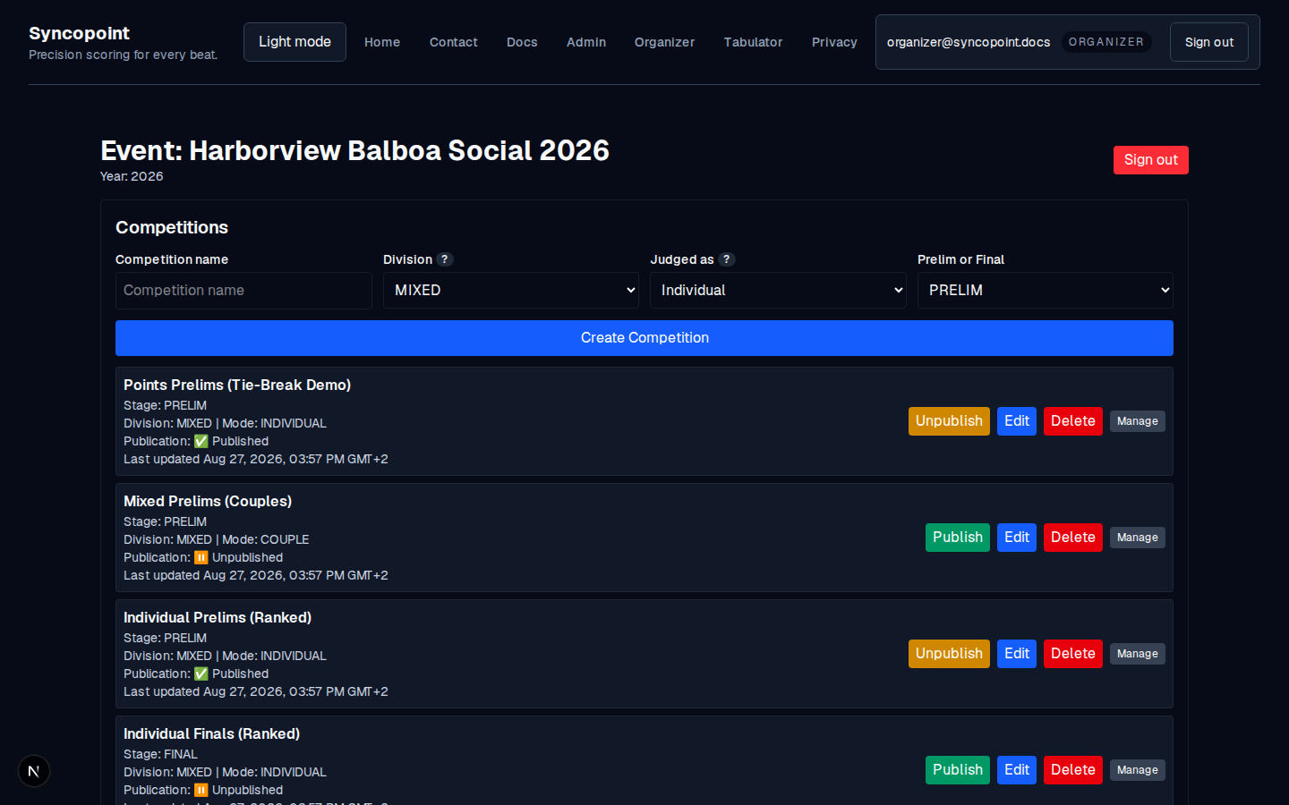This screenshot has width=1289, height=805.
Task: Edit the Individual Finals (Ranked) competition
Action: tap(1016, 770)
